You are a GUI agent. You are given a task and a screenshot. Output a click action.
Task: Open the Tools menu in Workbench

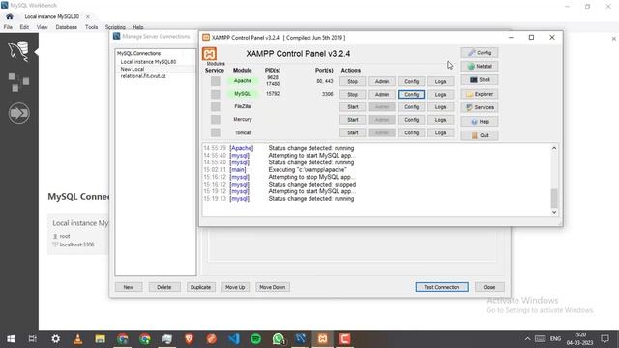coord(91,27)
